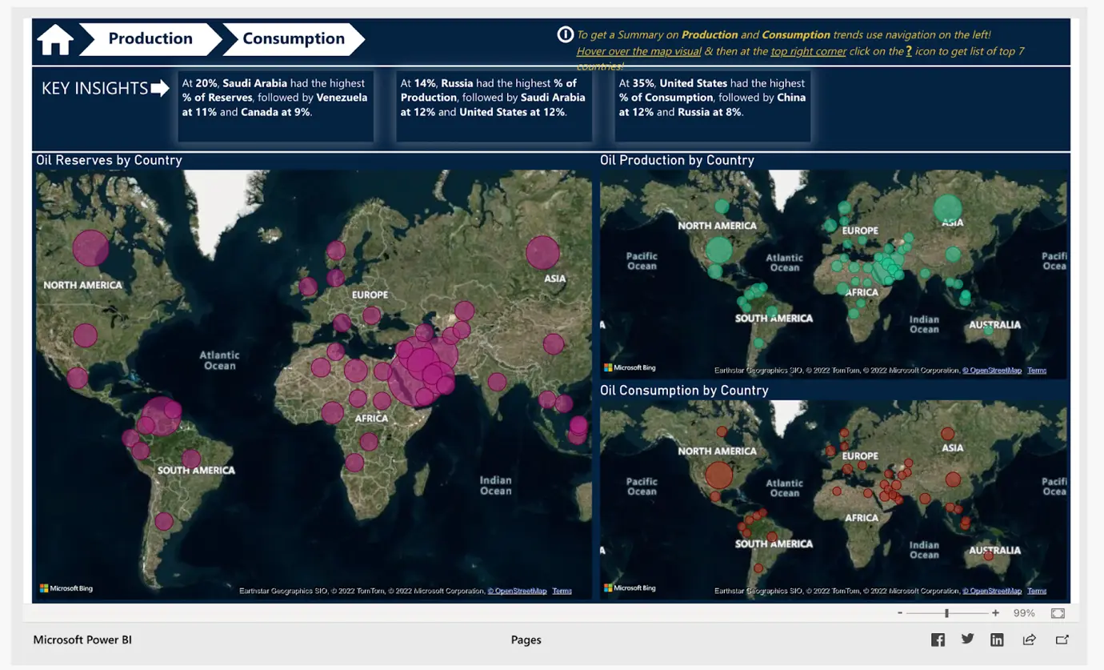
Task: Click the zoom out minus button
Action: pos(900,613)
